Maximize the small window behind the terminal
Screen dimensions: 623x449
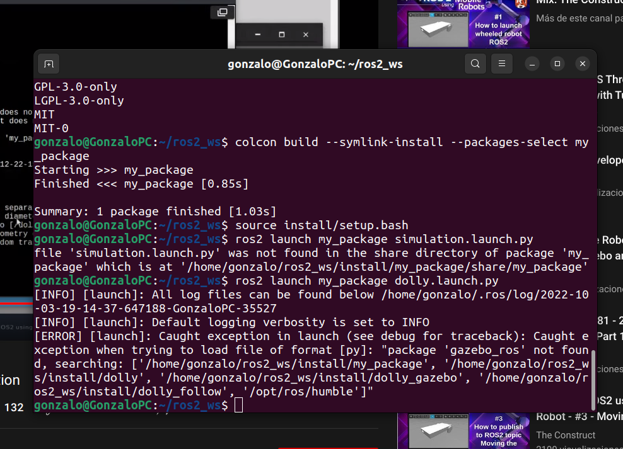pyautogui.click(x=282, y=35)
